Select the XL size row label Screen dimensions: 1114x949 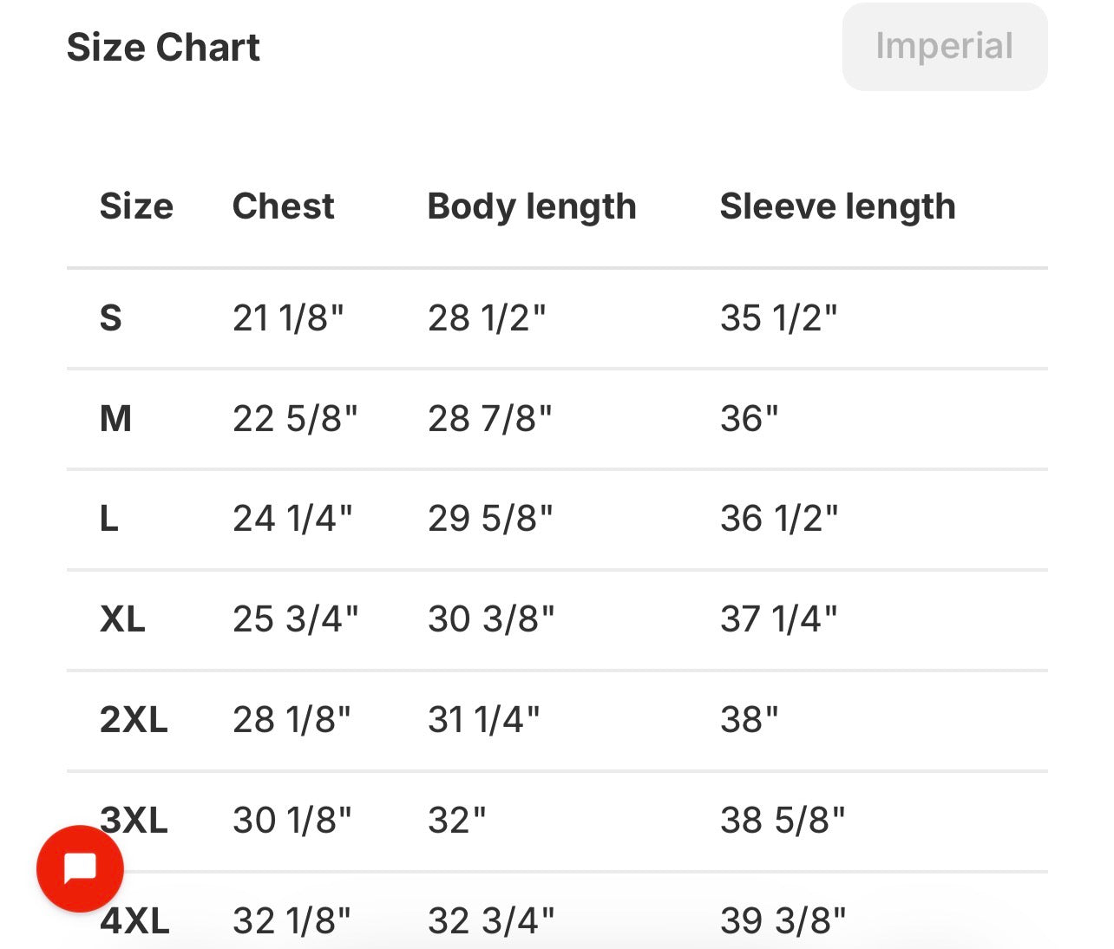coord(122,619)
